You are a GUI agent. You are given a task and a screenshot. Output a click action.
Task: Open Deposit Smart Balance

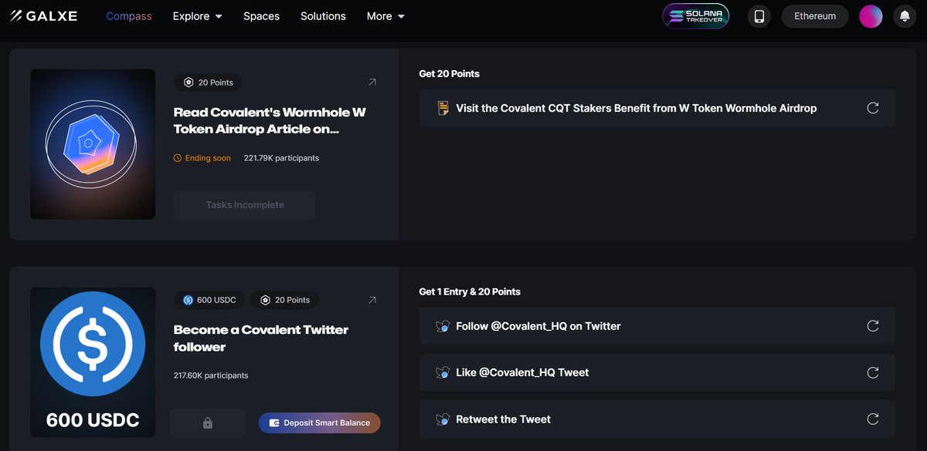(320, 422)
